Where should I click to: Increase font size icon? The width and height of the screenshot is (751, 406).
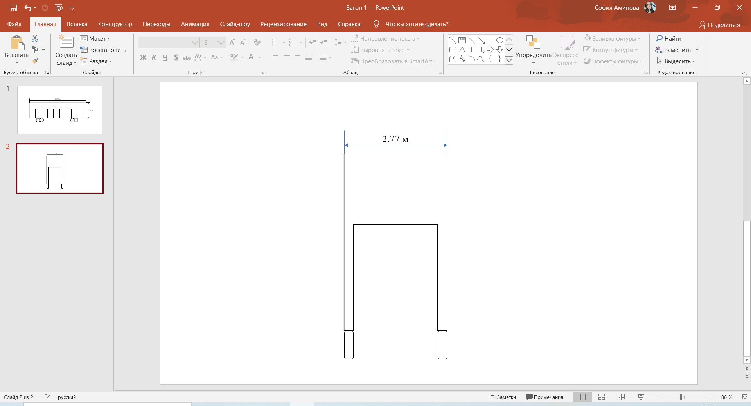(x=232, y=42)
